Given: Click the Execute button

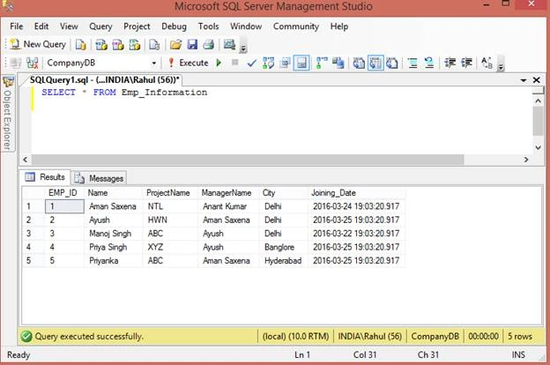Looking at the screenshot, I should 189,63.
